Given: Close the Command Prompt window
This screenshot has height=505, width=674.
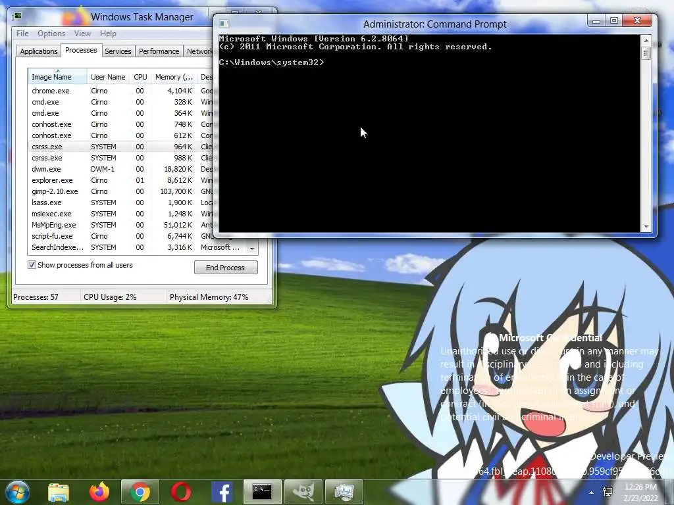Looking at the screenshot, I should coord(637,20).
